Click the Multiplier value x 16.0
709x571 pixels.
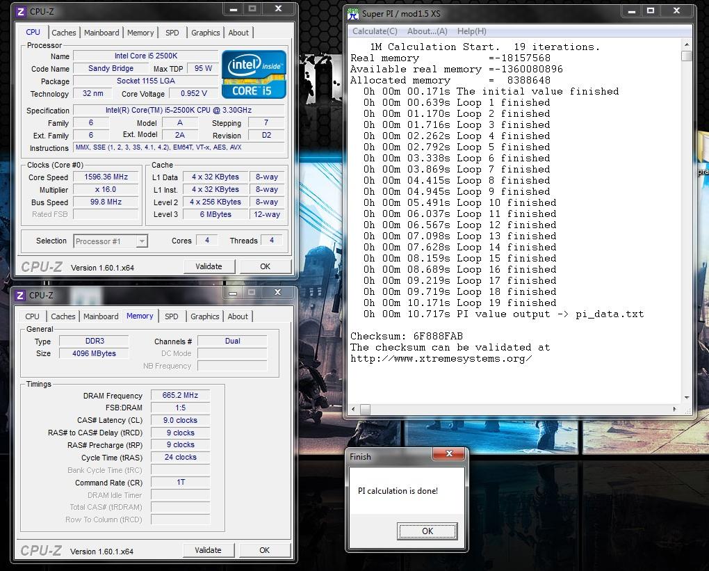(x=106, y=190)
